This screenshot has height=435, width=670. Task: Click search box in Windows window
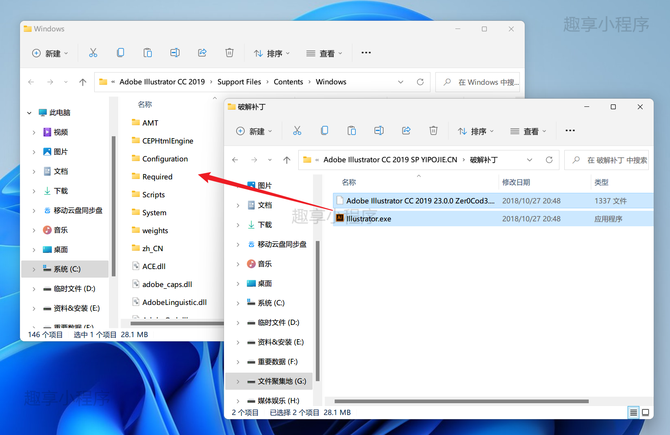pos(477,82)
